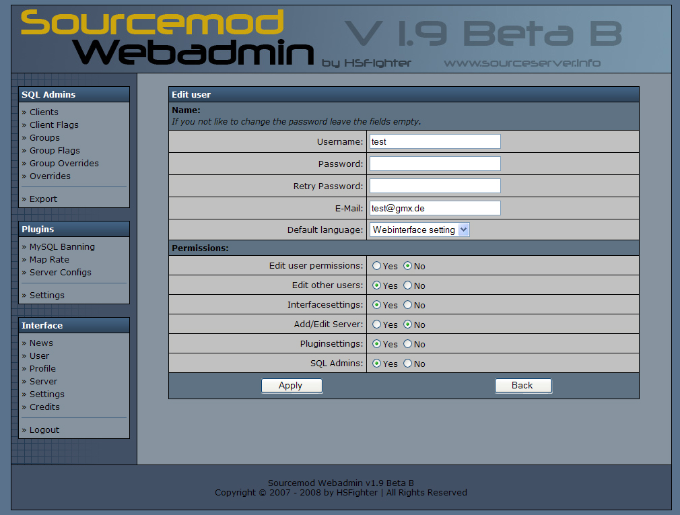Click the Retry Password field
Image resolution: width=680 pixels, height=515 pixels.
[x=435, y=186]
